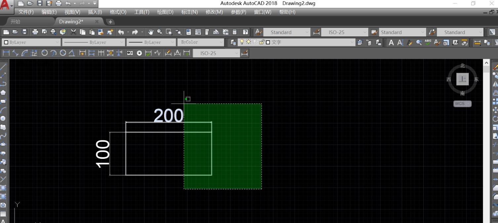The image size is (498, 223).
Task: Select Quick Dimension tool
Action: click(82, 53)
